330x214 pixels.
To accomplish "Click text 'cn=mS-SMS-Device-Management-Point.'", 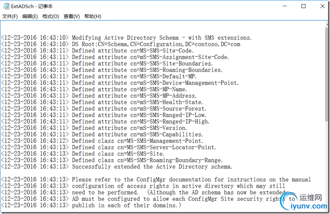I will (x=184, y=83).
